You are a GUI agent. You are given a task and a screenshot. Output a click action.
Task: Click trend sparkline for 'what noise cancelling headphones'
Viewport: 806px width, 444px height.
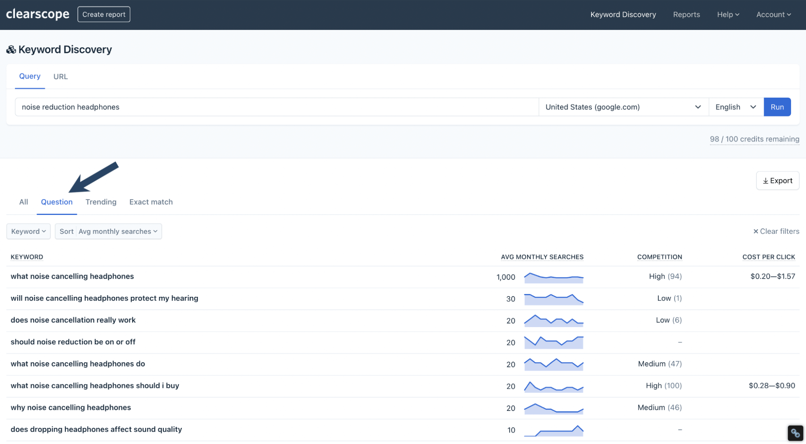[553, 277]
